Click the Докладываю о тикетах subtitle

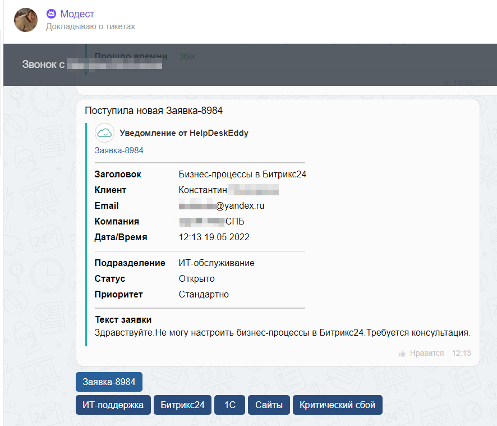point(90,26)
